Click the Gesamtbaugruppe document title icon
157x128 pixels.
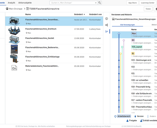tap(113, 19)
